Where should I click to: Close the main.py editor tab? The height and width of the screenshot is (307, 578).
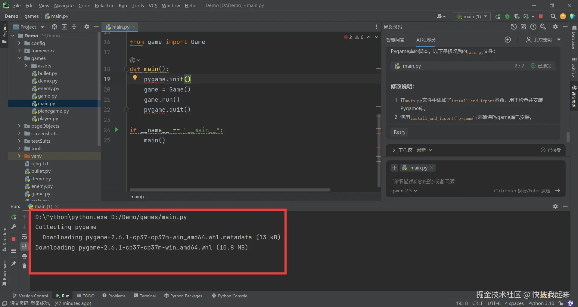pyautogui.click(x=134, y=27)
